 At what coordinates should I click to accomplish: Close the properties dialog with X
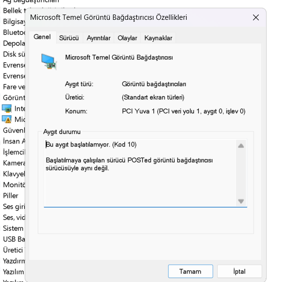click(x=256, y=17)
